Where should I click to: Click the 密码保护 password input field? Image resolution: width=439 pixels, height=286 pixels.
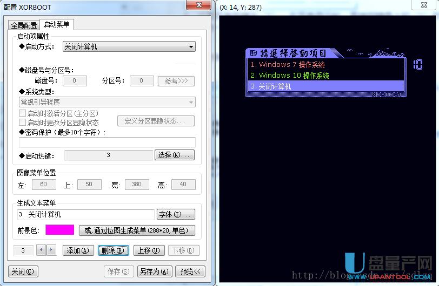tap(107, 142)
